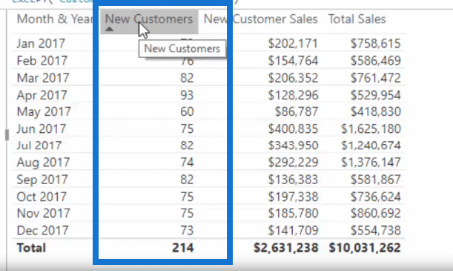The image size is (453, 271).
Task: Click the table's left edge resize handle
Action: (7, 135)
